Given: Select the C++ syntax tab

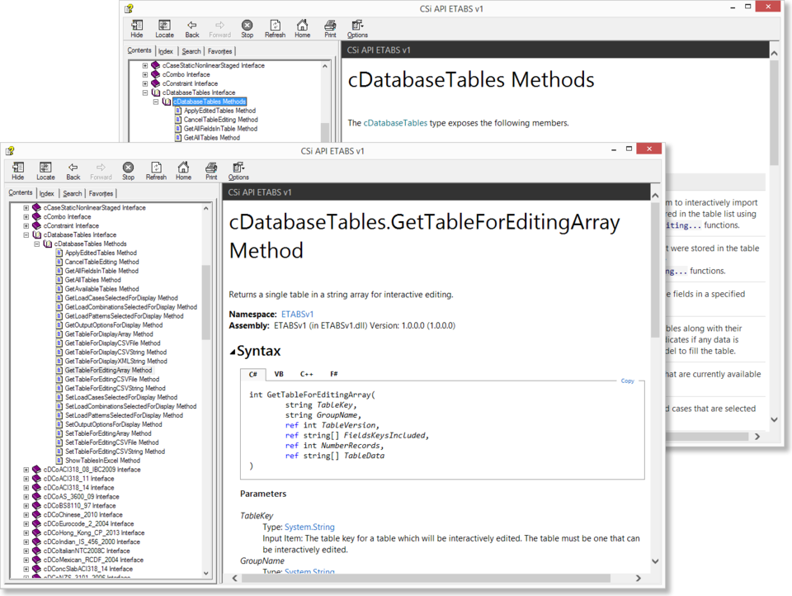Looking at the screenshot, I should [x=307, y=374].
